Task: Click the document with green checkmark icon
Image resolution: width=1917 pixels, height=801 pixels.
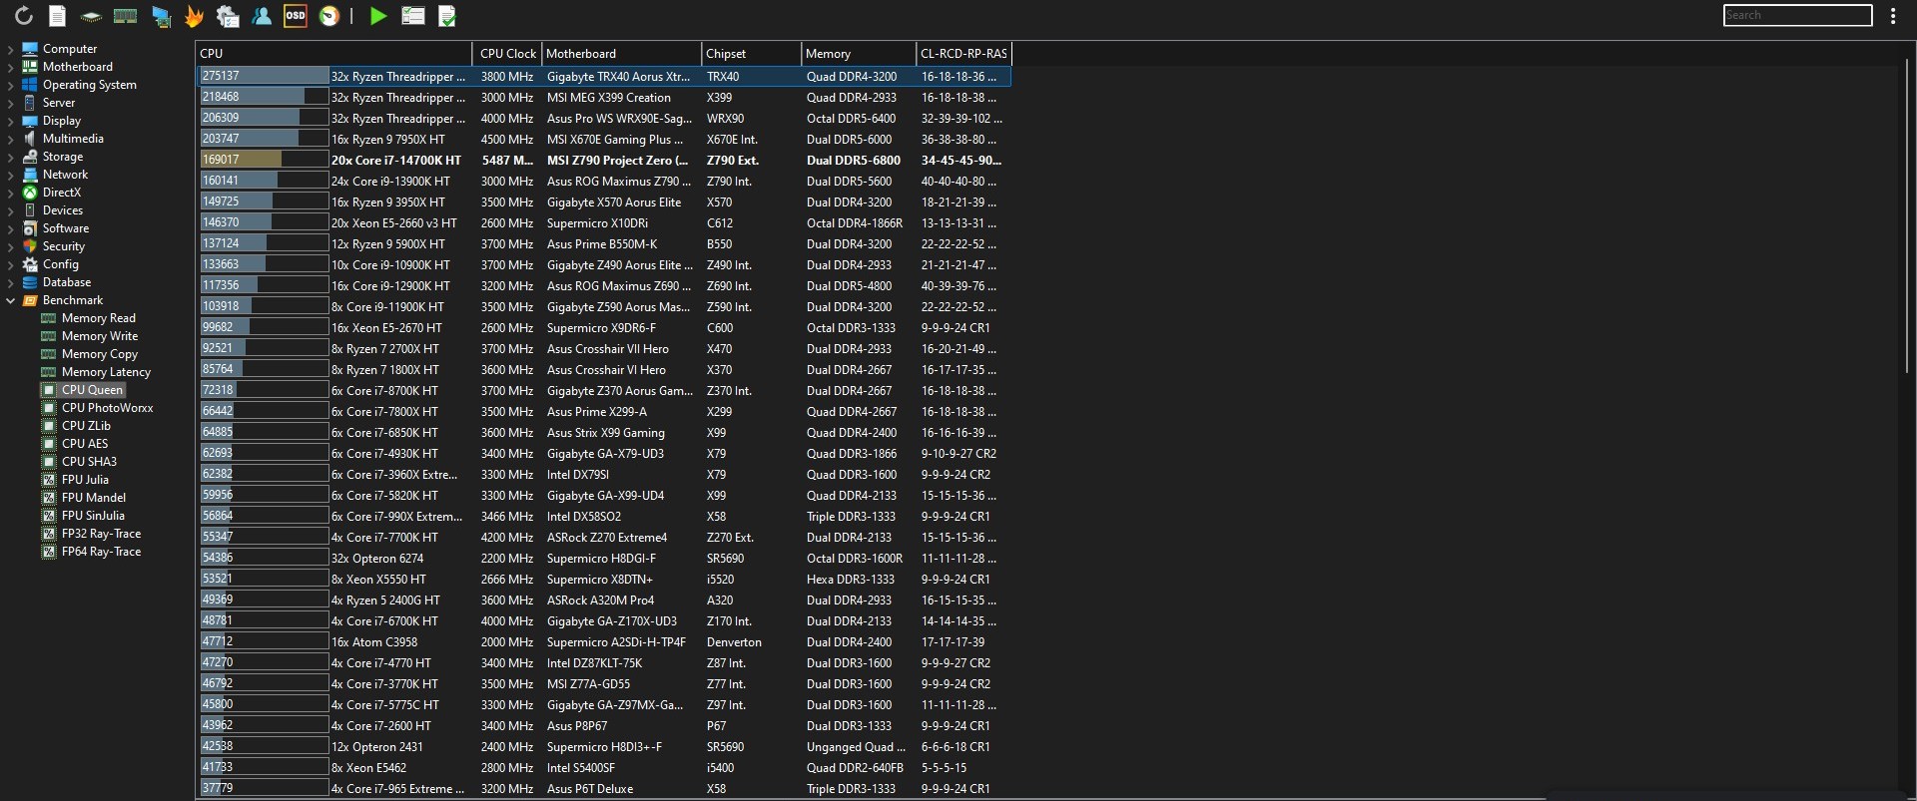Action: [447, 16]
